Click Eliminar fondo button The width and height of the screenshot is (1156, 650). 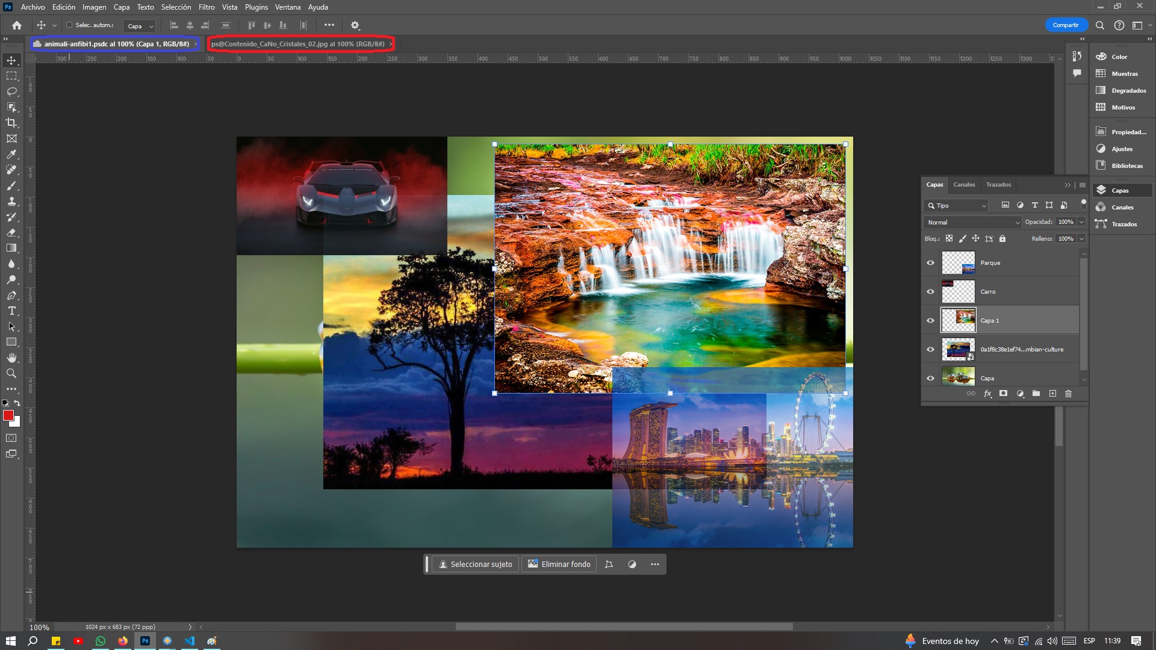(x=559, y=565)
